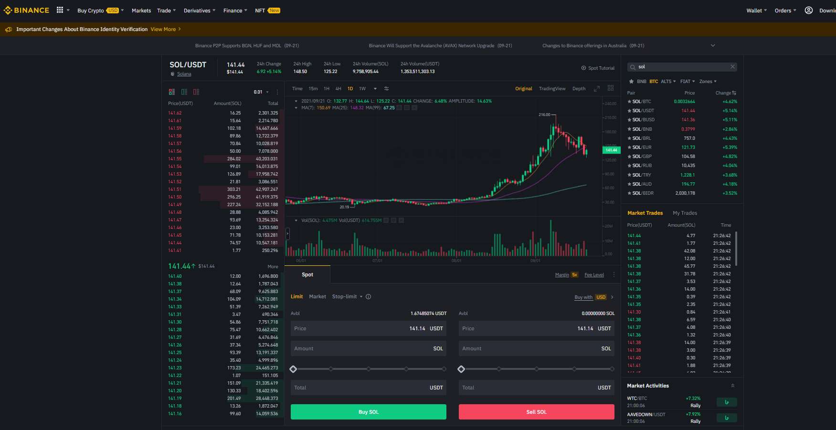This screenshot has height=430, width=836.
Task: Clear the sol search field
Action: click(732, 66)
